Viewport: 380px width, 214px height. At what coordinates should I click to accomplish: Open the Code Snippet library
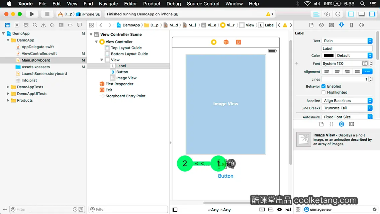pos(331,124)
